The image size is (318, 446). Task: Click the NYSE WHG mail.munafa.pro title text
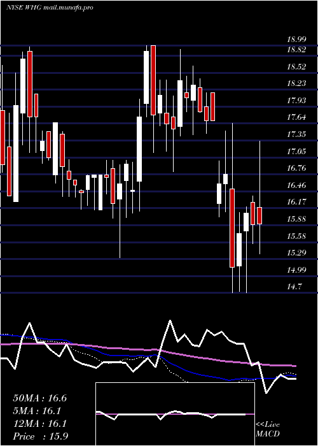[50, 8]
